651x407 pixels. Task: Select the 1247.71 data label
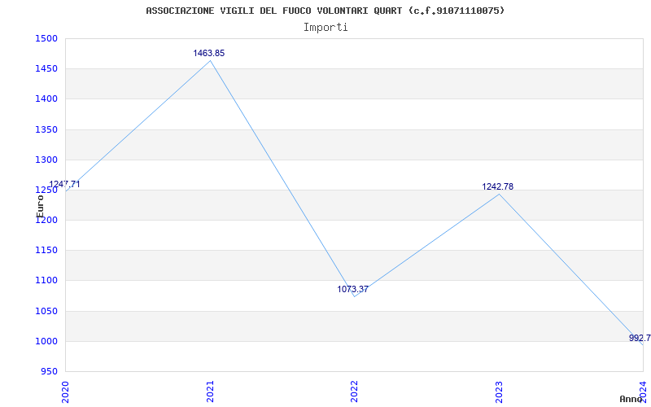[64, 185]
